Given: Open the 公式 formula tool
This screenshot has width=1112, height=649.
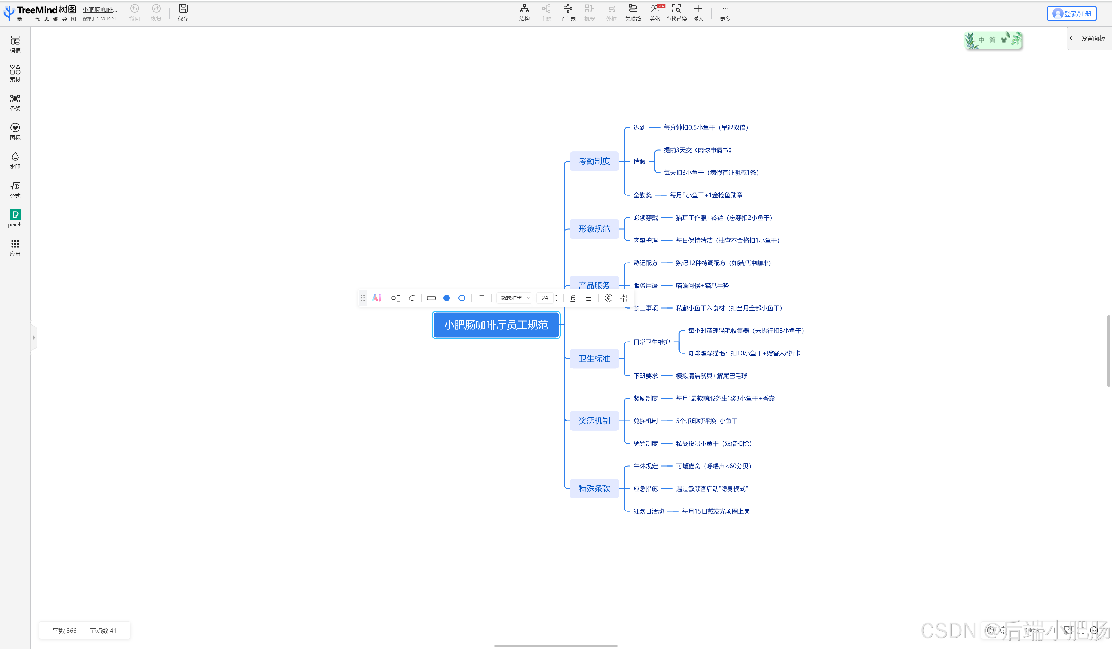Looking at the screenshot, I should [15, 189].
